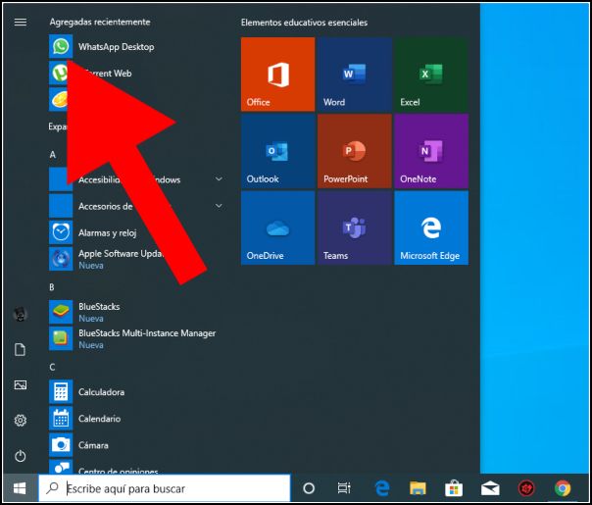Open the red gear app on the taskbar
The width and height of the screenshot is (592, 505).
pyautogui.click(x=526, y=488)
